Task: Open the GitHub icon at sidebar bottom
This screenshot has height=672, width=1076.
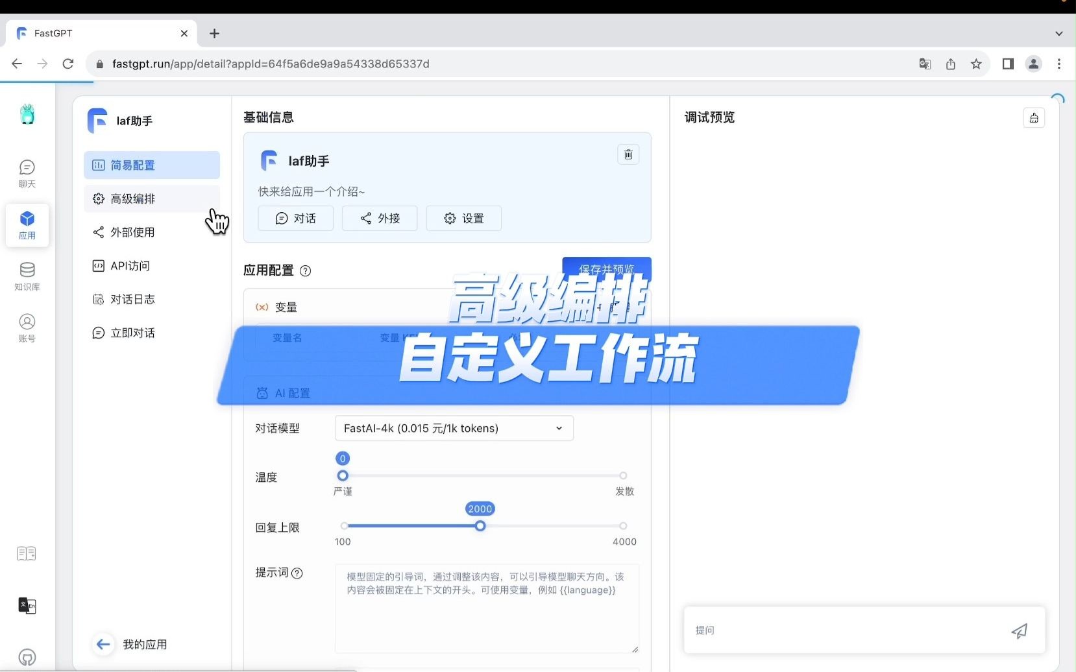Action: click(27, 657)
